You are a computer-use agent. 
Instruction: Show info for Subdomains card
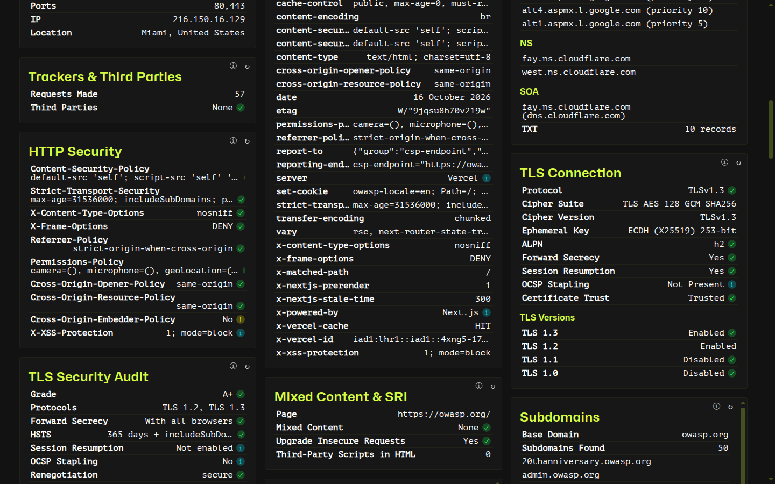(x=716, y=407)
